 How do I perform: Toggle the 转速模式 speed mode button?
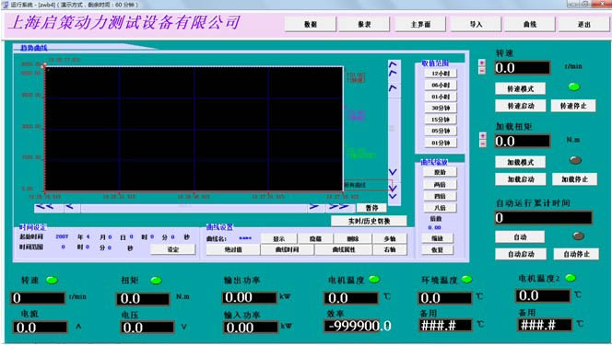520,89
